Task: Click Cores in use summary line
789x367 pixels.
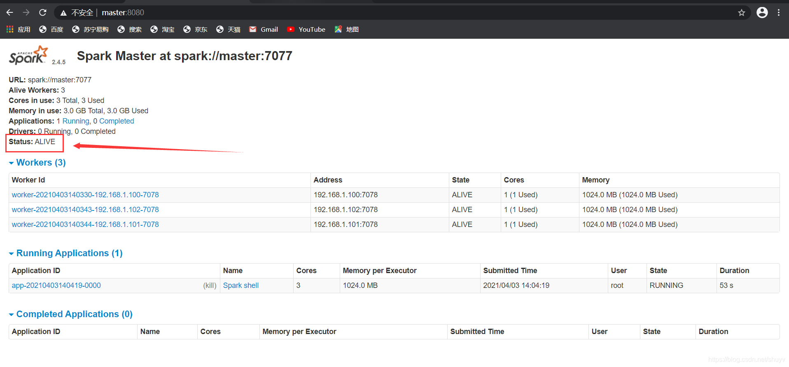Action: coord(56,101)
